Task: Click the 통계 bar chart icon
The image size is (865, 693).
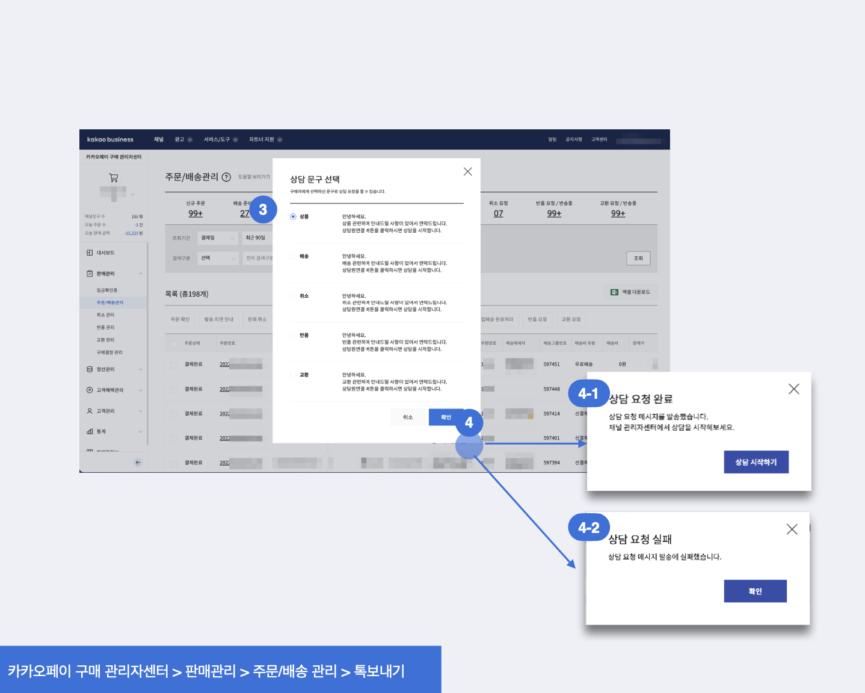Action: (x=90, y=431)
